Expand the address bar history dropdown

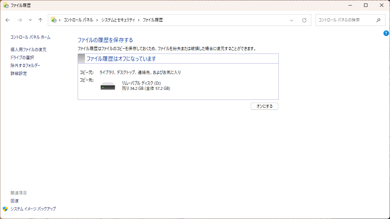pyautogui.click(x=292, y=20)
